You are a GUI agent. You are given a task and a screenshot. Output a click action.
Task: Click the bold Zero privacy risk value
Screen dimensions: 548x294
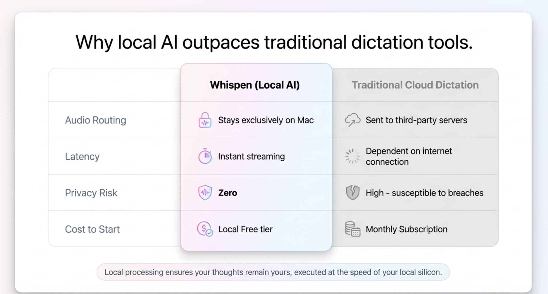pos(228,193)
